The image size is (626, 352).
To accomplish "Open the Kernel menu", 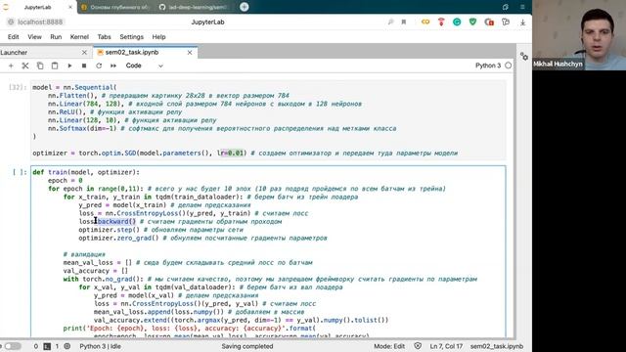I will point(79,37).
